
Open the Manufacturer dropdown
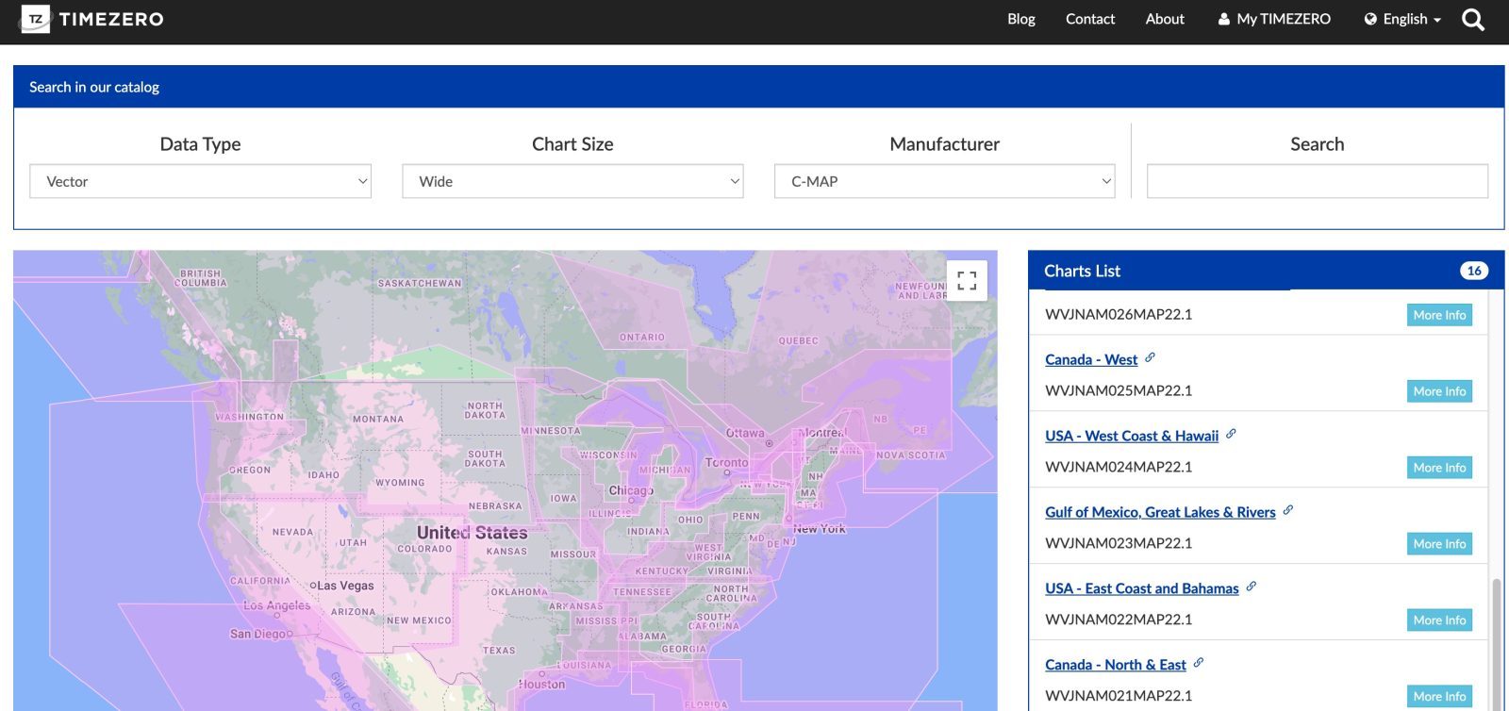coord(944,181)
